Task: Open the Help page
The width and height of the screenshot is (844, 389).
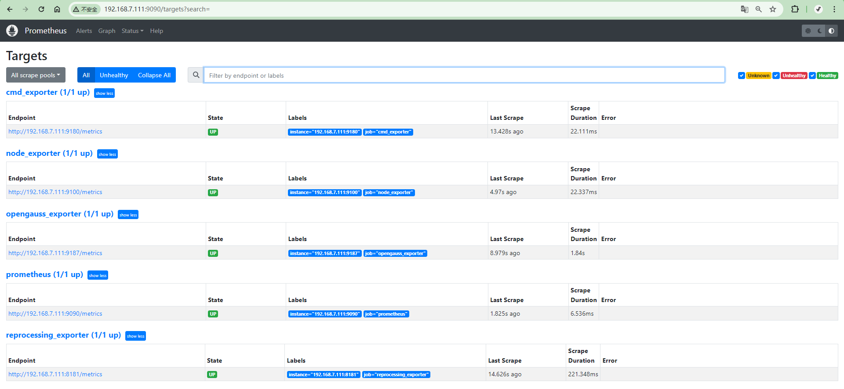Action: 156,31
